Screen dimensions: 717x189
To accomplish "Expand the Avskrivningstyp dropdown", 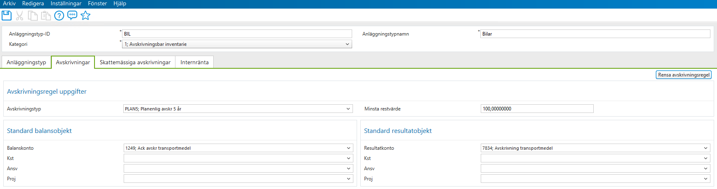I will [x=238, y=109].
